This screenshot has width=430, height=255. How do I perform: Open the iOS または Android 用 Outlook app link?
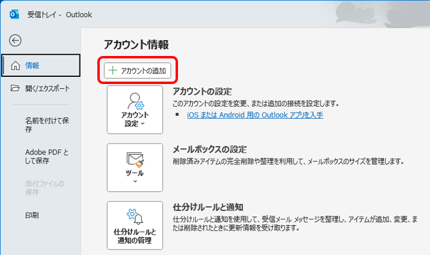pos(255,115)
